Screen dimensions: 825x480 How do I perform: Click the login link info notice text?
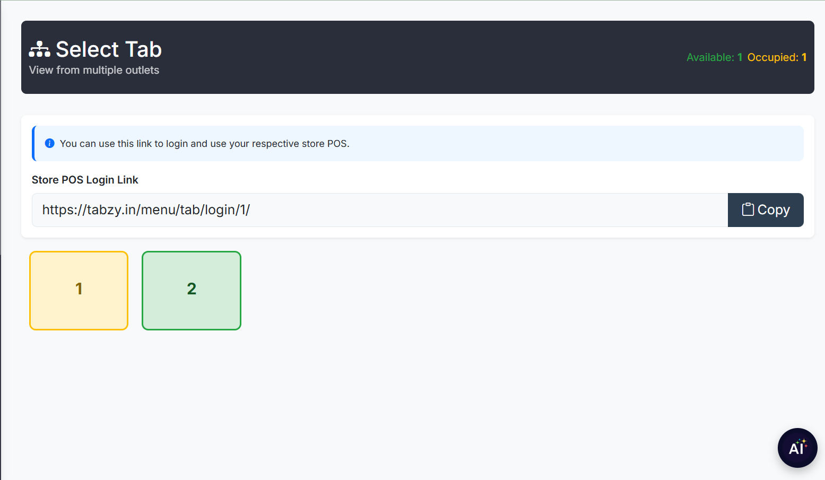204,144
